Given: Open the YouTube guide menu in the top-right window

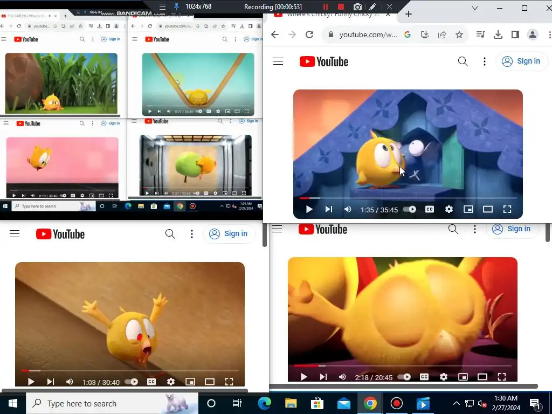Looking at the screenshot, I should 278,61.
